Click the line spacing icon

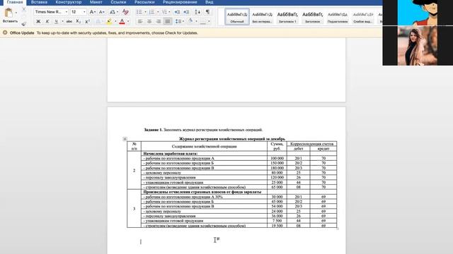pos(178,21)
